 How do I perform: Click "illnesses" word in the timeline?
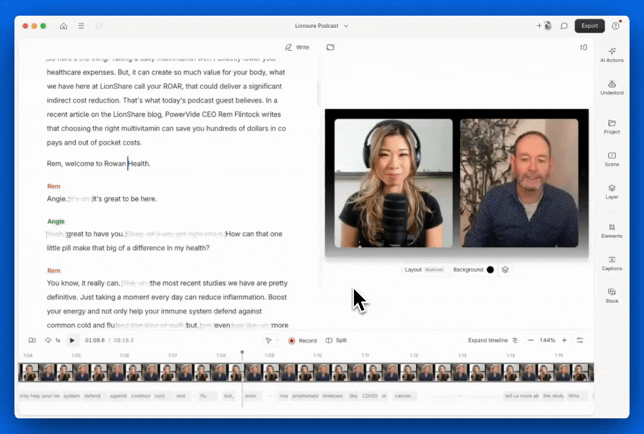333,396
